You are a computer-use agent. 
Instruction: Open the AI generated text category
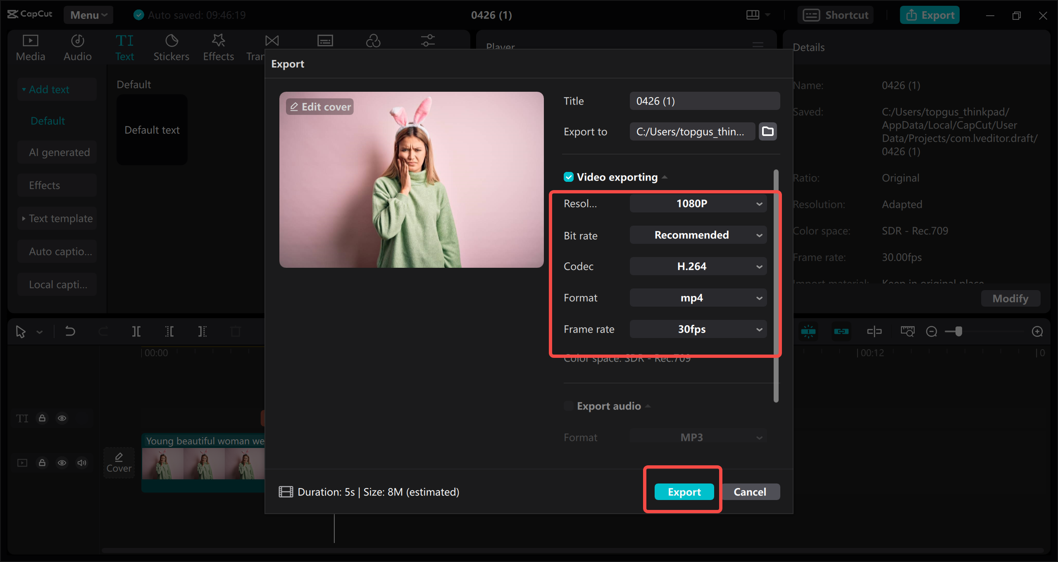(57, 152)
